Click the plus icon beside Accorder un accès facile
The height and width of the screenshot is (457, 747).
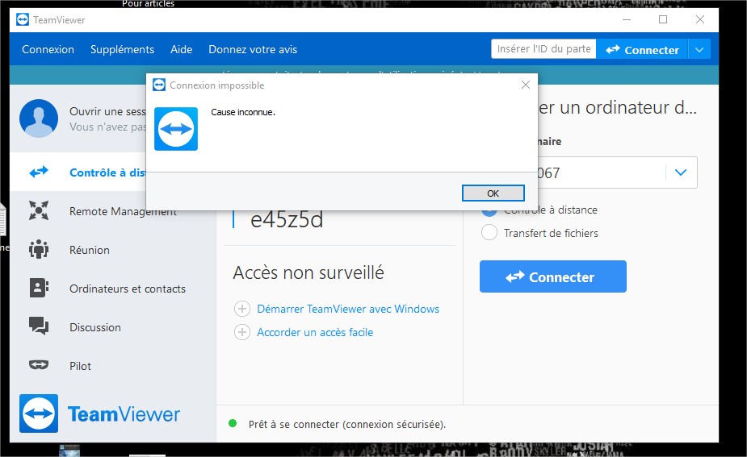[242, 332]
